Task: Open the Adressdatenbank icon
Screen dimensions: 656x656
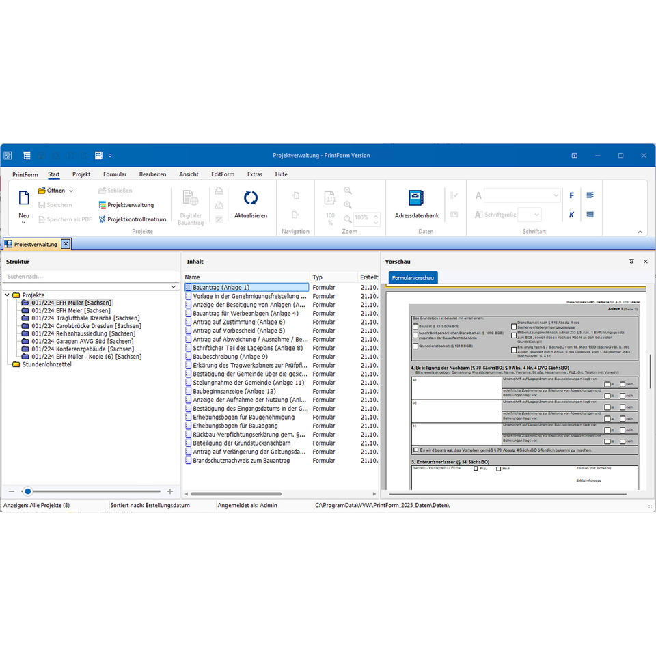Action: (x=416, y=198)
